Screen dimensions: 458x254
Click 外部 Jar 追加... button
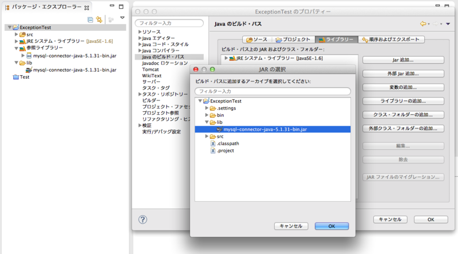(403, 73)
